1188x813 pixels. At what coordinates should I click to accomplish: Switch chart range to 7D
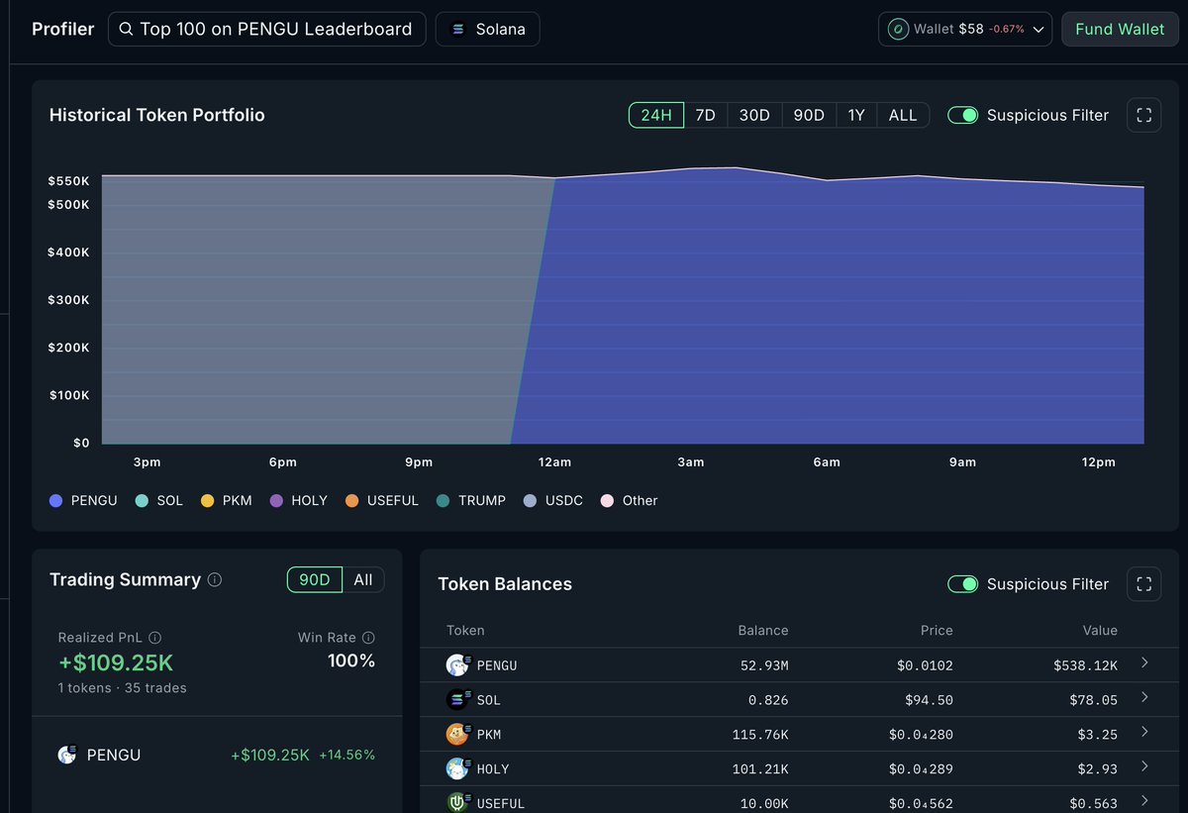pyautogui.click(x=705, y=115)
